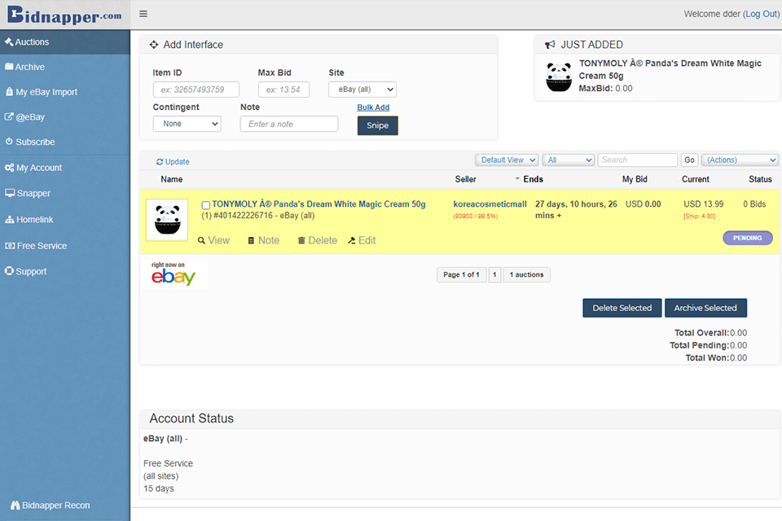Expand the Contingent dropdown set to None
The image size is (782, 521).
(187, 124)
